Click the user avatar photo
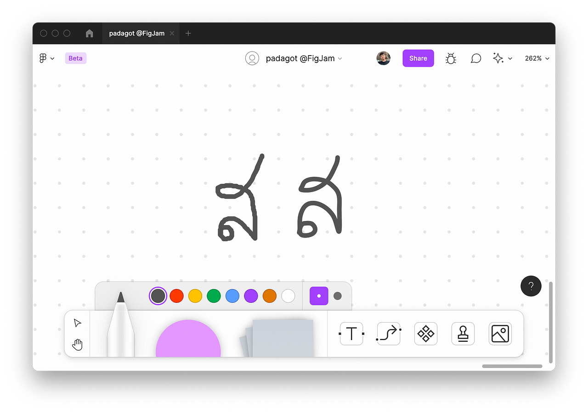 click(x=384, y=58)
